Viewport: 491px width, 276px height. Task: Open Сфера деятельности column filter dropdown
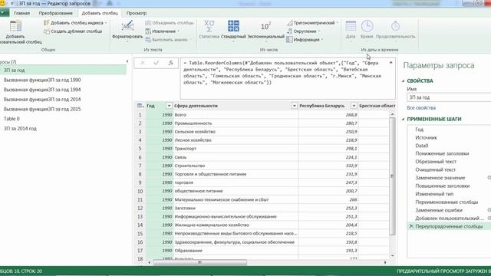point(294,106)
